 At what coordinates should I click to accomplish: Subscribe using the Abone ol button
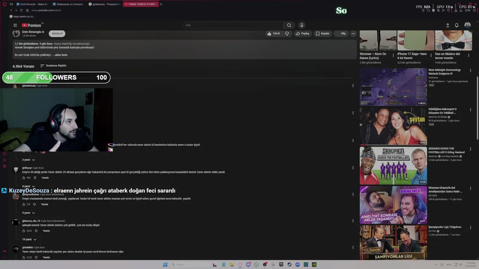[x=57, y=34]
